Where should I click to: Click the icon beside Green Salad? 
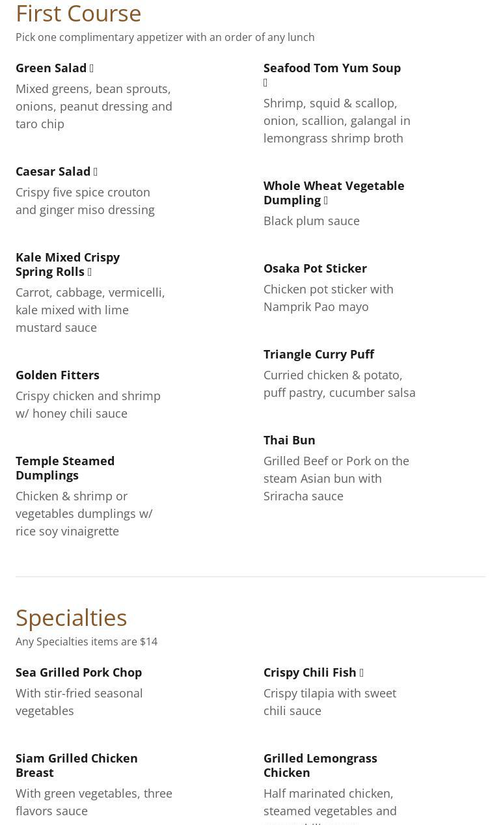pos(92,68)
